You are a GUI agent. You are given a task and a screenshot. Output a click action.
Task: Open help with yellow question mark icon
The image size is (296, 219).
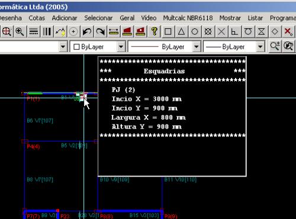tap(154, 31)
